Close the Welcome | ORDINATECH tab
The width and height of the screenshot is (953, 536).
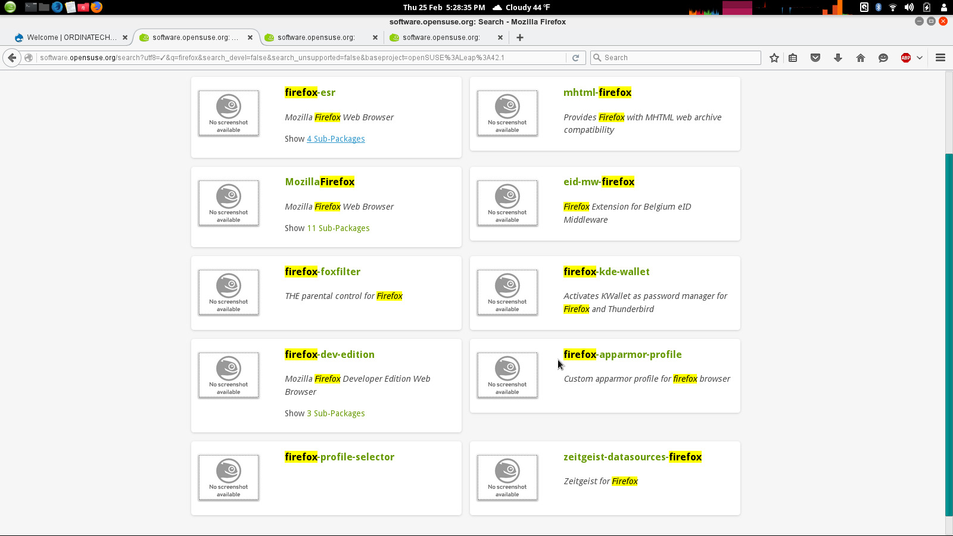[125, 38]
